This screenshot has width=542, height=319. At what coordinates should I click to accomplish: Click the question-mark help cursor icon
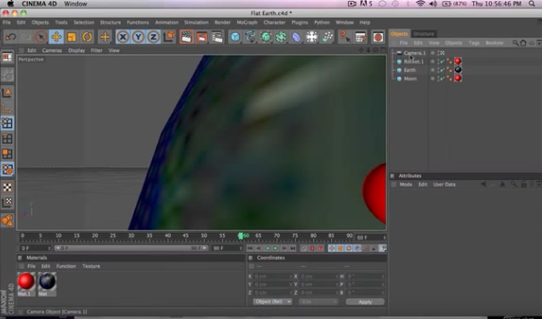click(x=345, y=37)
